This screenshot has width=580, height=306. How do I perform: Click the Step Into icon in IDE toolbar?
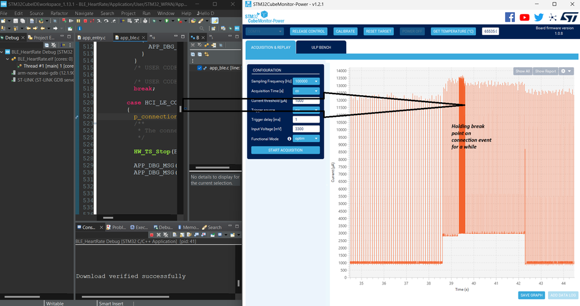click(x=99, y=21)
